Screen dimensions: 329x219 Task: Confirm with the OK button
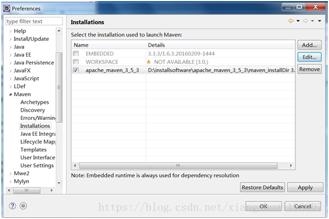tap(264, 207)
